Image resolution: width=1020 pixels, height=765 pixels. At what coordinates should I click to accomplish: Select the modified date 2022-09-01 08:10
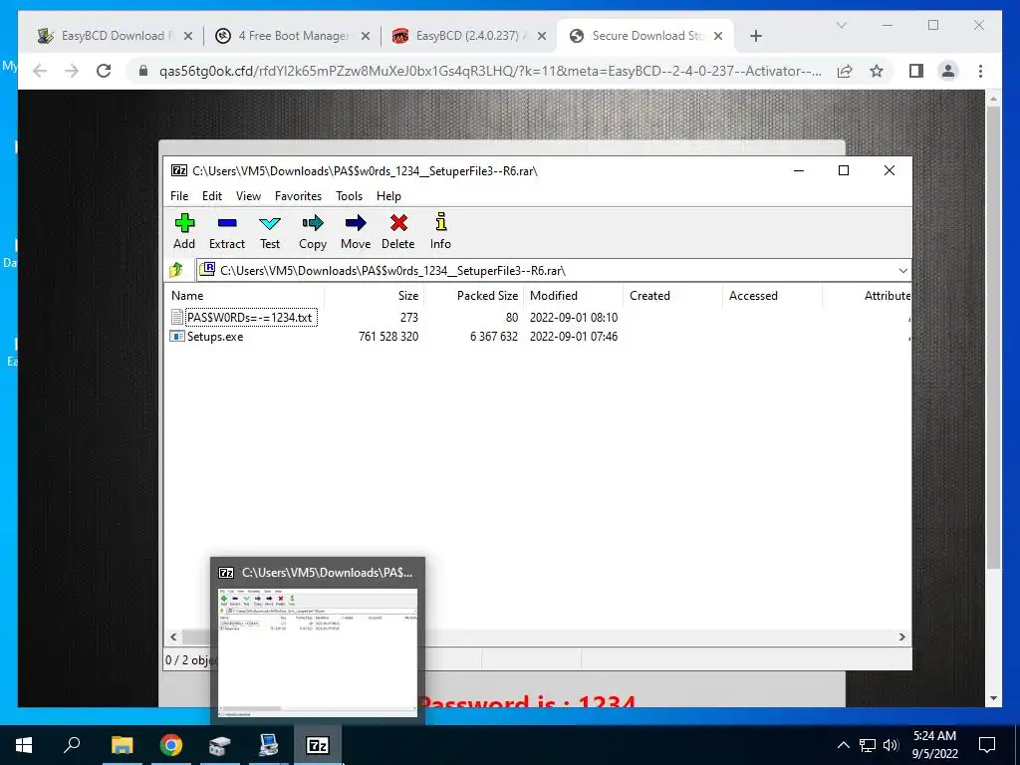(x=574, y=318)
